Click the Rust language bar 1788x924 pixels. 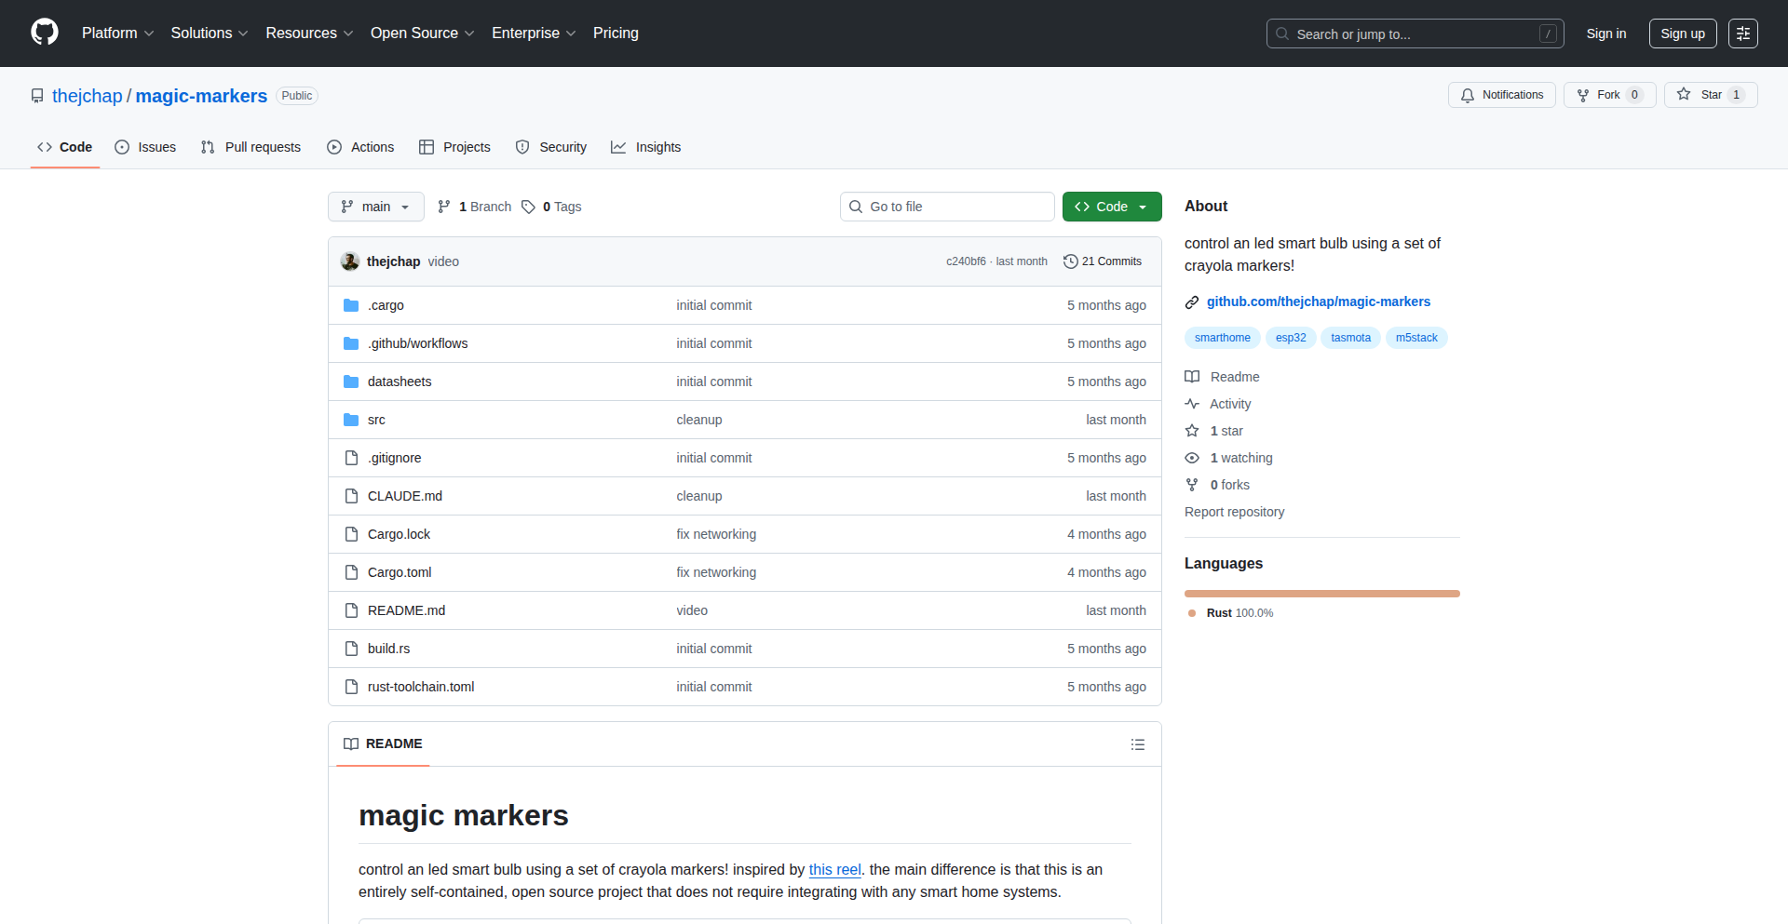click(1321, 594)
